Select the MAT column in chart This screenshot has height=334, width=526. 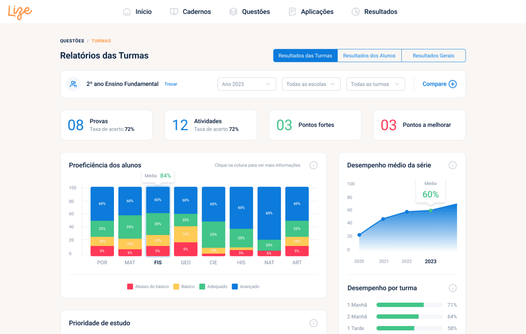130,221
